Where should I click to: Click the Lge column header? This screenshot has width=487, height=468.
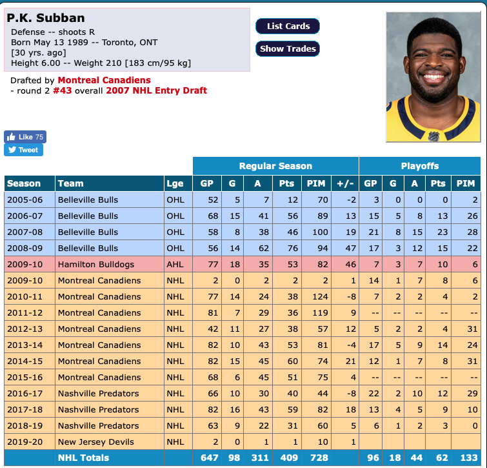(x=178, y=183)
